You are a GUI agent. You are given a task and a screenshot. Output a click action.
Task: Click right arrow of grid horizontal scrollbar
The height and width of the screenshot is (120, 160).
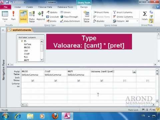pos(154,105)
